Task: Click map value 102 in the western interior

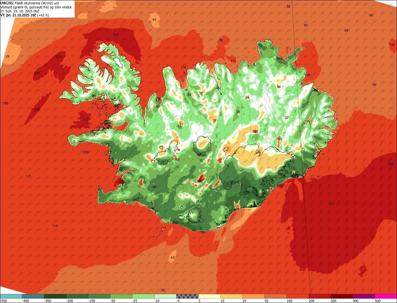Action: click(177, 160)
